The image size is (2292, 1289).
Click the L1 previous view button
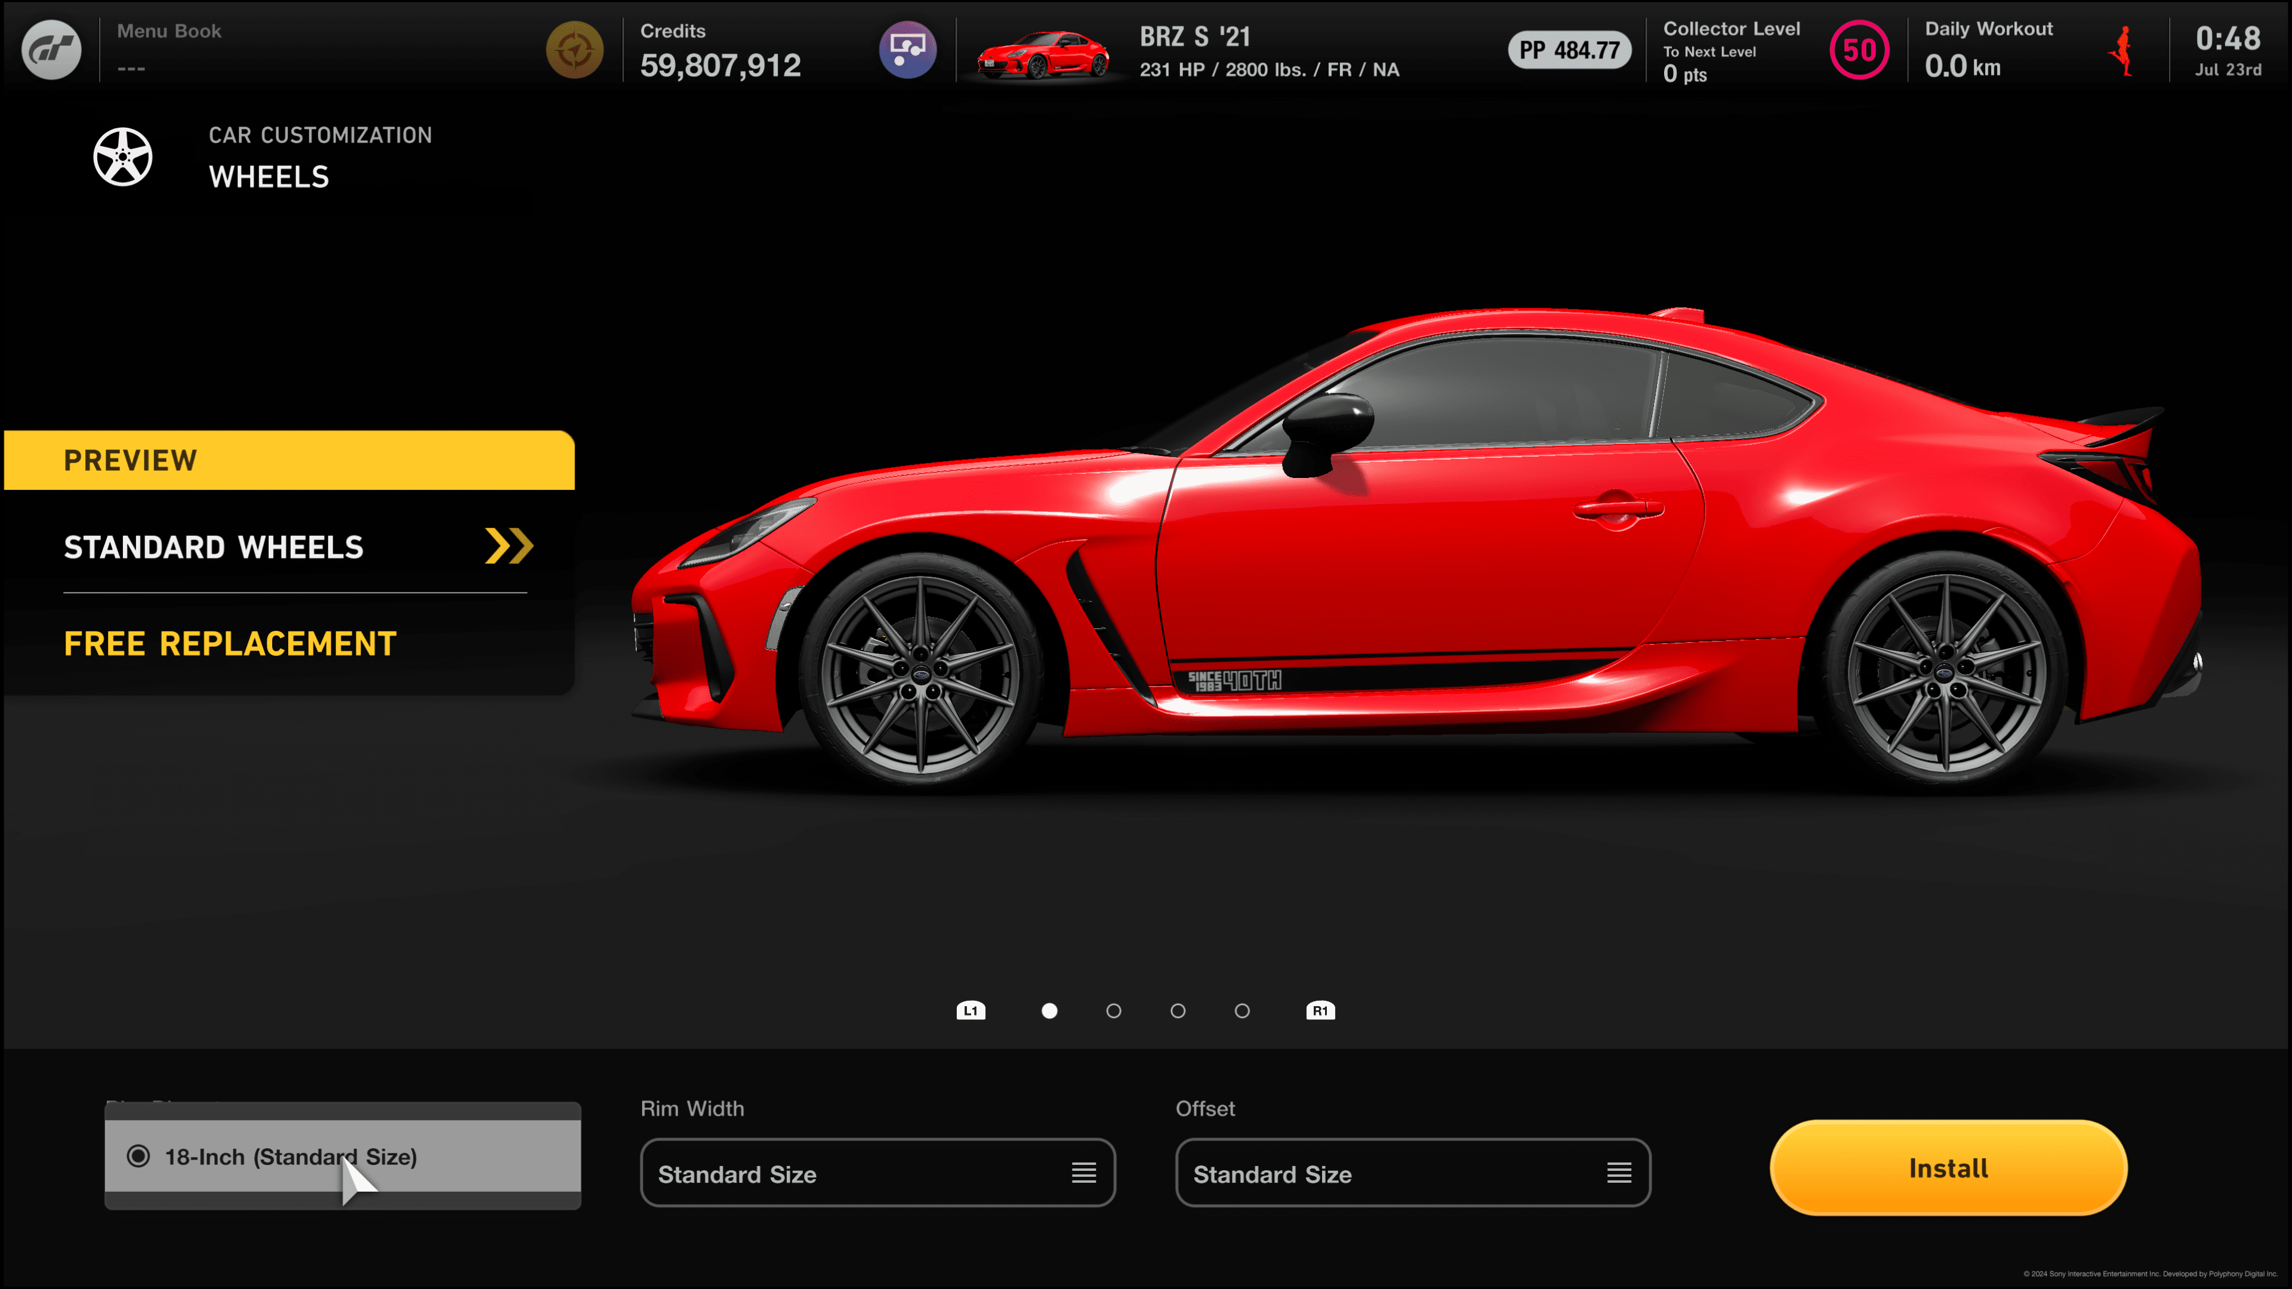coord(971,1010)
